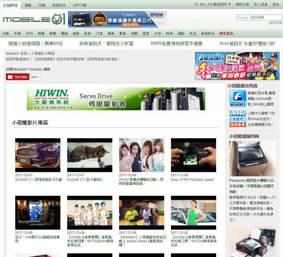Click the Panasonic業界最小 article title
This screenshot has width=283, height=257.
(x=252, y=186)
